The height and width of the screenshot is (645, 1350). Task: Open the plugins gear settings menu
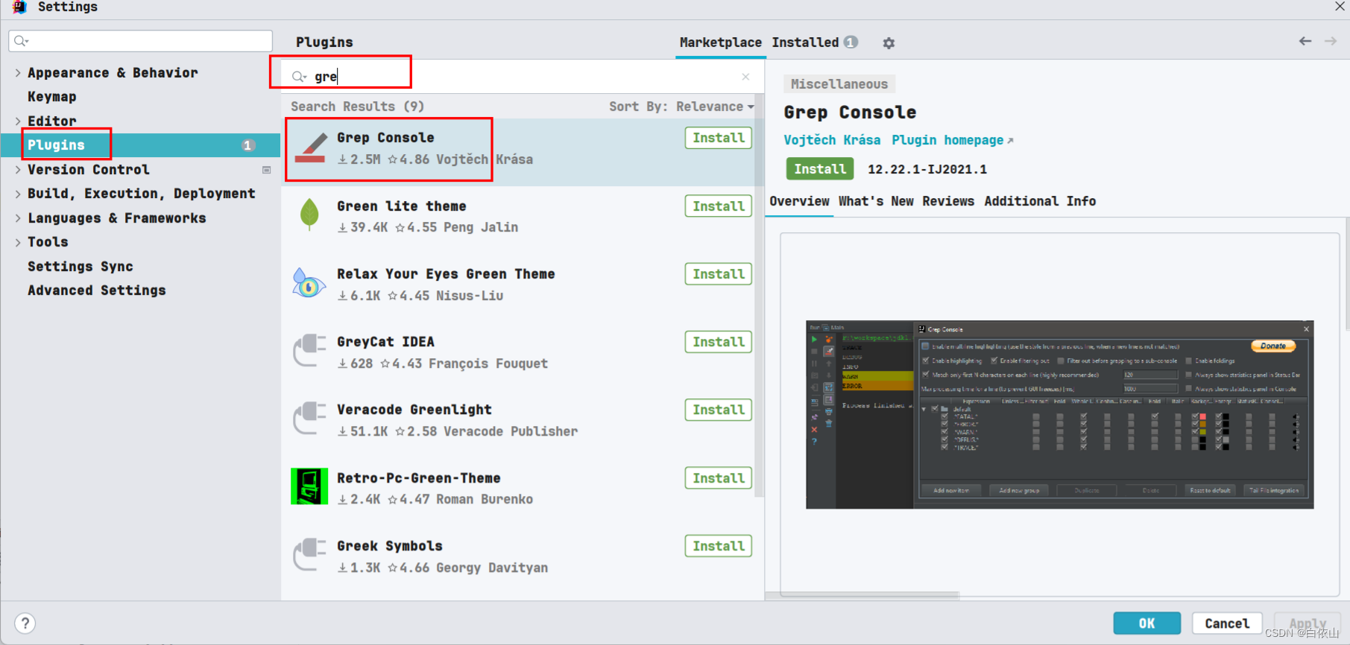pos(889,43)
